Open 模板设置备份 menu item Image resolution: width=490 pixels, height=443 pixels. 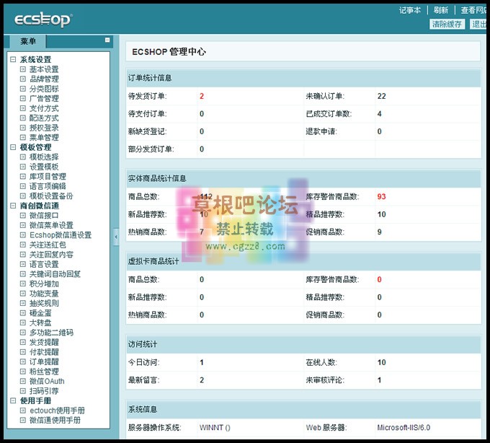[x=51, y=196]
